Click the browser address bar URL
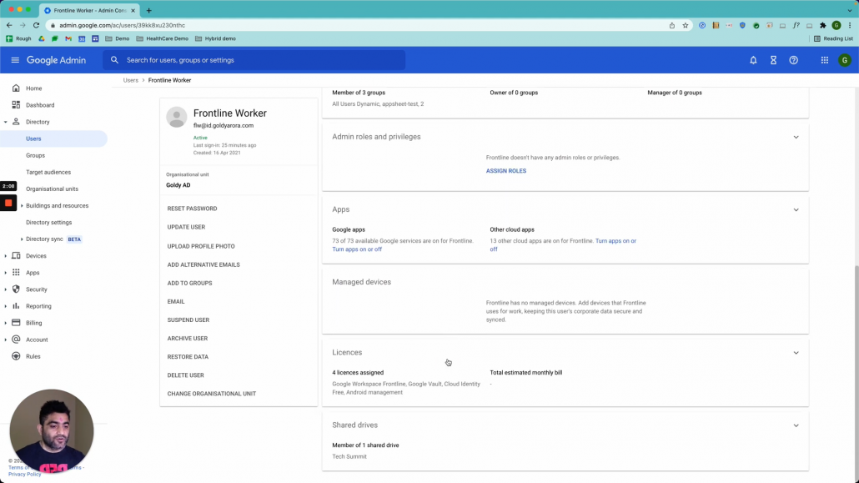The width and height of the screenshot is (859, 483). tap(122, 25)
